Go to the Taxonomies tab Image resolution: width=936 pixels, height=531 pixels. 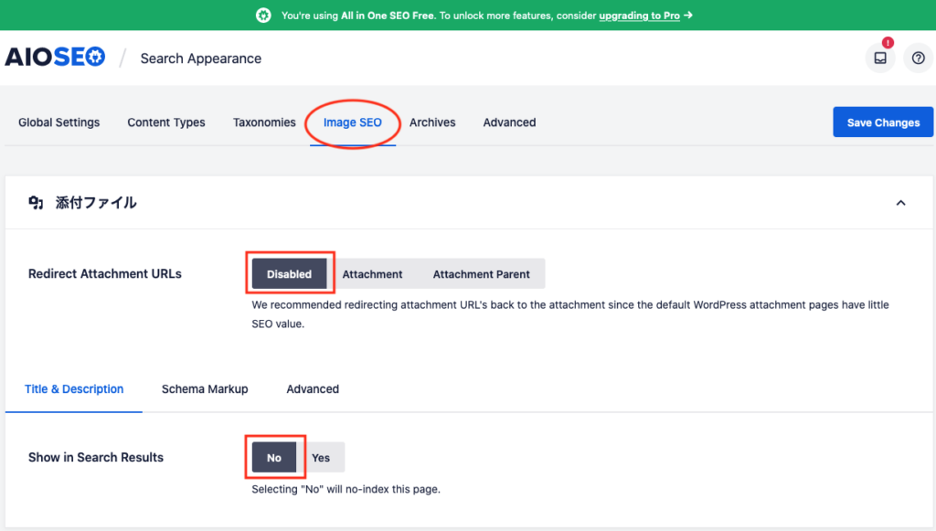264,122
